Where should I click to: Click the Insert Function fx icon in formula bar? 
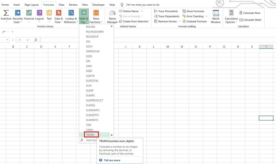(36, 40)
